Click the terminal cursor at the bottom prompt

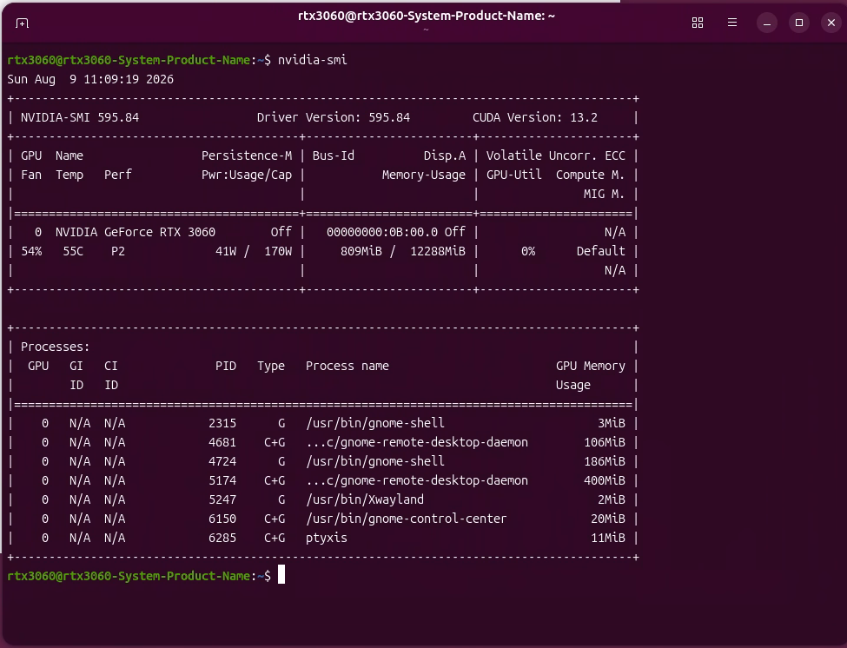(281, 574)
